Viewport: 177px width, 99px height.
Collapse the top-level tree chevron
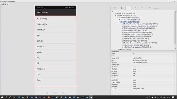point(112,11)
